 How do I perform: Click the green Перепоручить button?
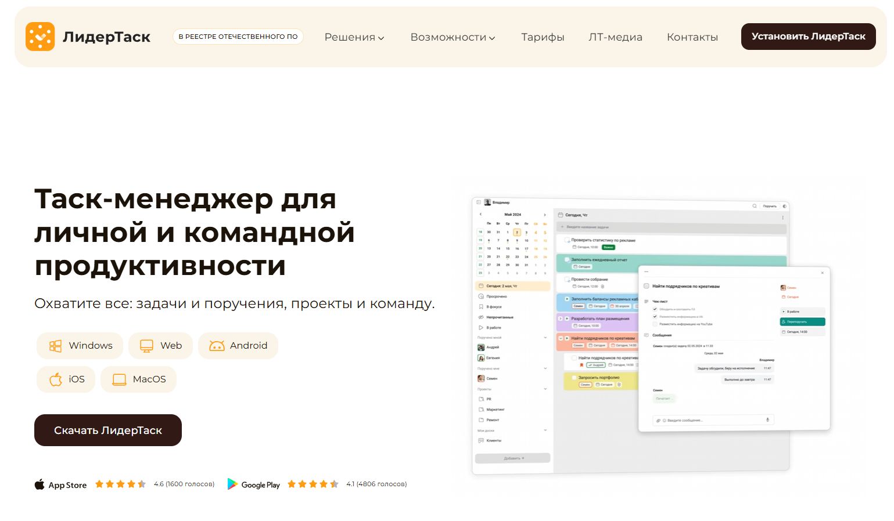[x=802, y=321]
